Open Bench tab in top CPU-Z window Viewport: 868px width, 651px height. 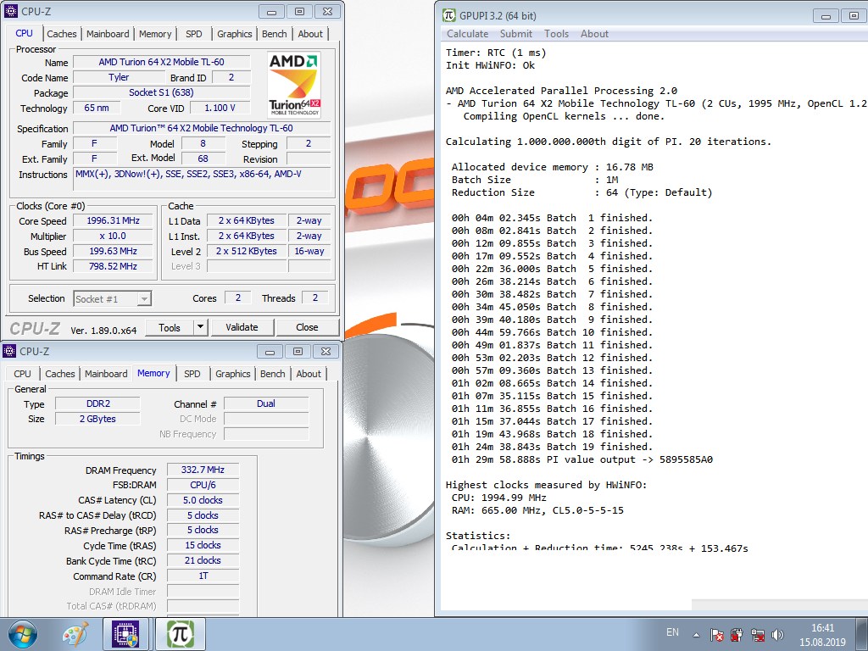tap(274, 34)
